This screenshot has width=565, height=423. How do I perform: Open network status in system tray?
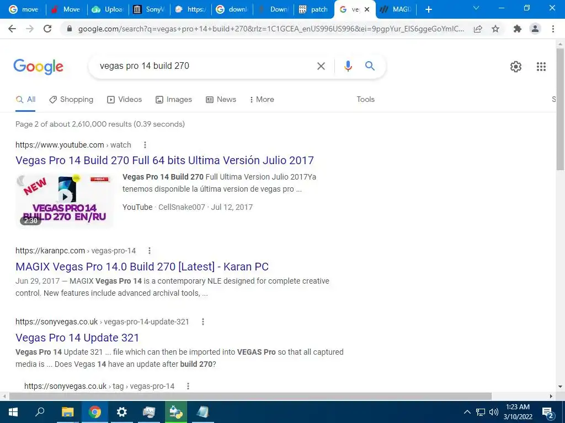point(481,412)
